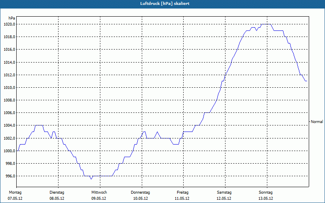
Task: Click the 1012,0 axis value
Action: tap(9, 75)
